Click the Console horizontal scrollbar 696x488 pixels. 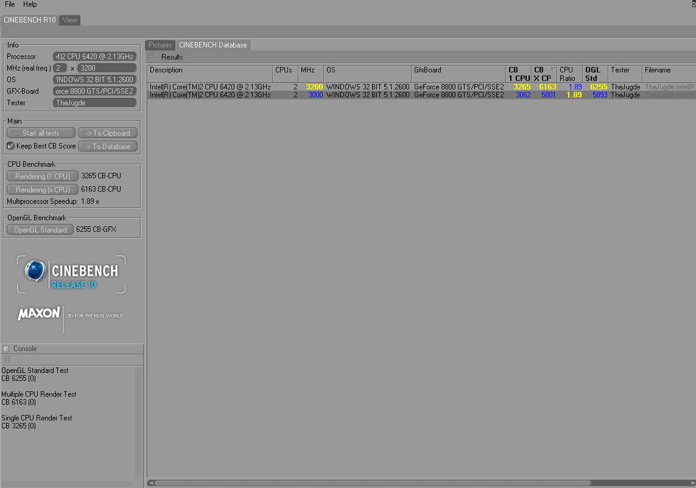point(66,484)
